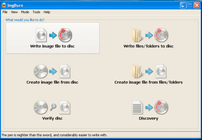Image resolution: width=202 pixels, height=140 pixels.
Task: Click the image file icon above Verify disc
Action: coord(65,107)
